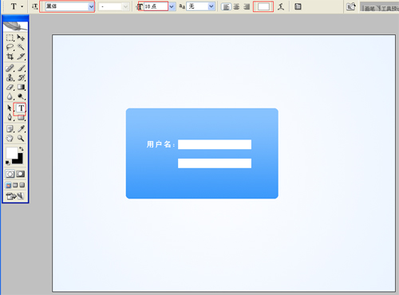Switch to Quick Mask mode

pyautogui.click(x=21, y=174)
